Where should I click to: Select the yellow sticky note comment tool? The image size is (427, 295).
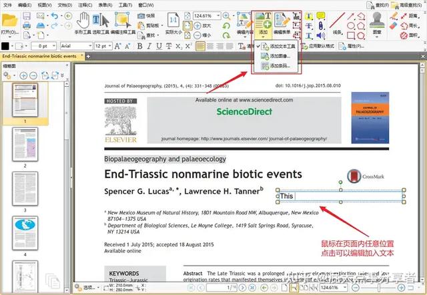click(x=321, y=16)
